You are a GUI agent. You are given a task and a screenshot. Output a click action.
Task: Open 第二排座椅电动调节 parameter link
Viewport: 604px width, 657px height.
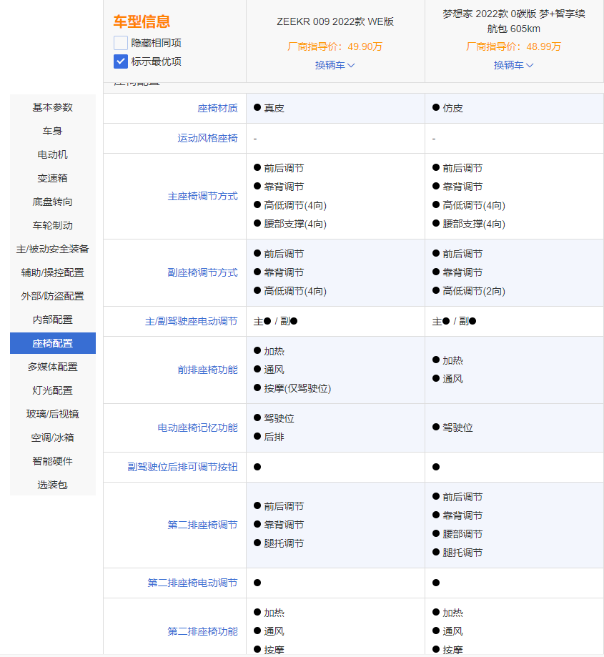192,583
